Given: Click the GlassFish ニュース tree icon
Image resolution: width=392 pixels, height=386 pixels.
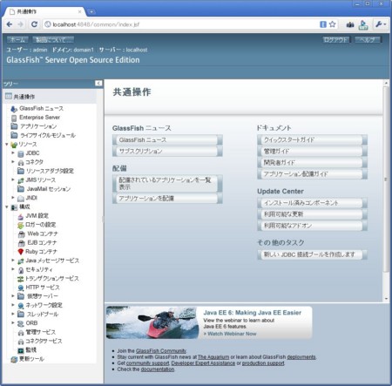Looking at the screenshot, I should [x=14, y=109].
